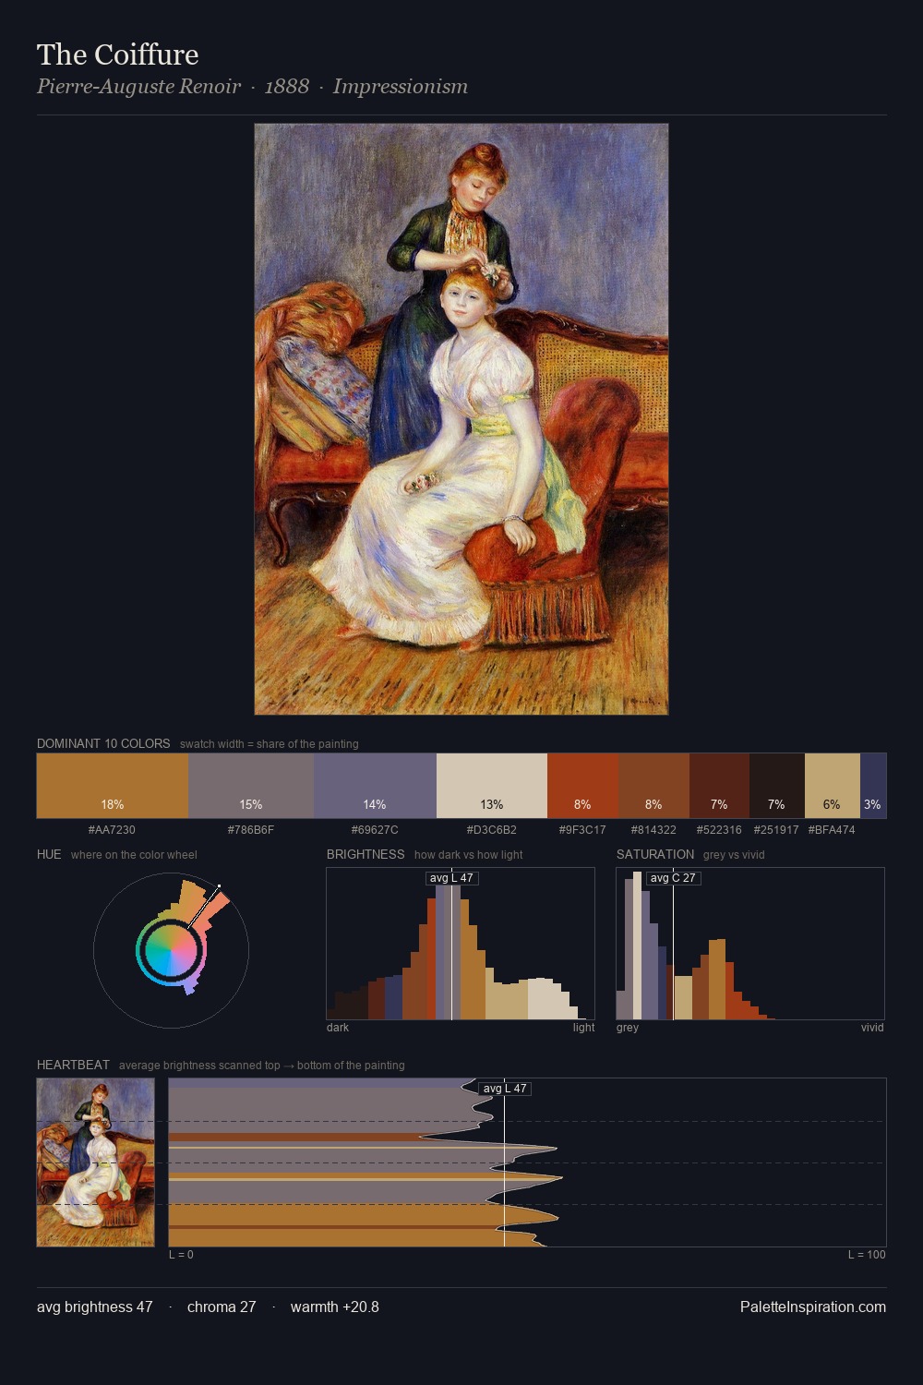The height and width of the screenshot is (1385, 923).
Task: Click the 'SATURATION' section heading
Action: click(655, 854)
